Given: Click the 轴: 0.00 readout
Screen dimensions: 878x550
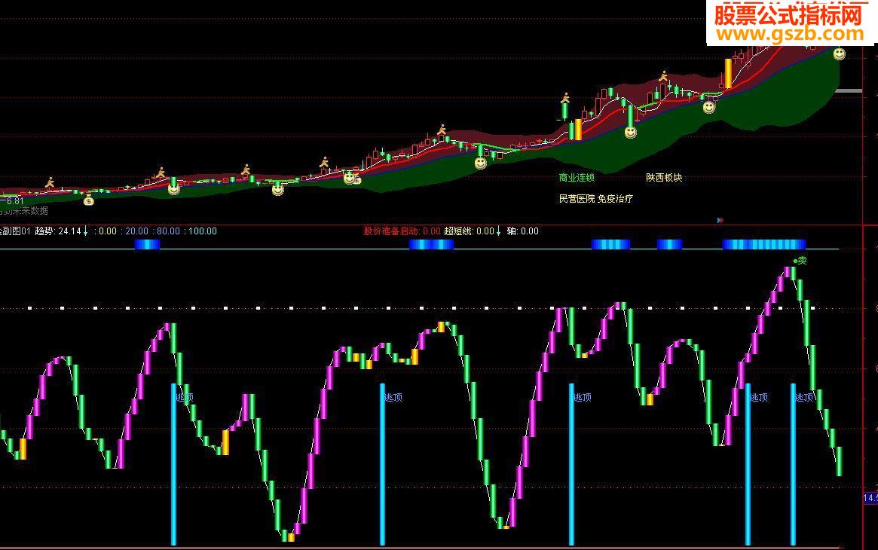Looking at the screenshot, I should tap(522, 231).
